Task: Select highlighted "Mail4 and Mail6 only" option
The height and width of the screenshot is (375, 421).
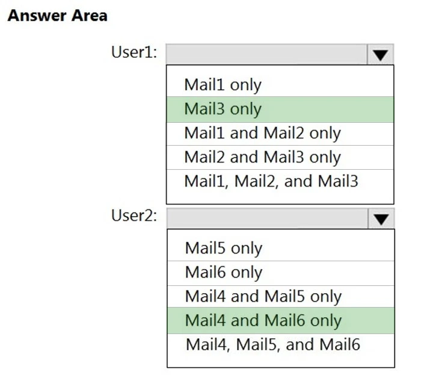Action: point(263,320)
